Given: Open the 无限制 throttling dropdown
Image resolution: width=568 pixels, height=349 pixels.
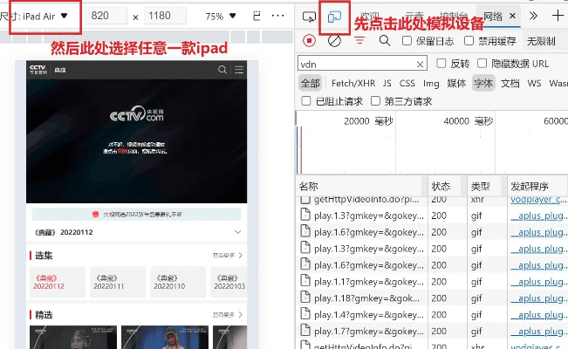Looking at the screenshot, I should [541, 41].
